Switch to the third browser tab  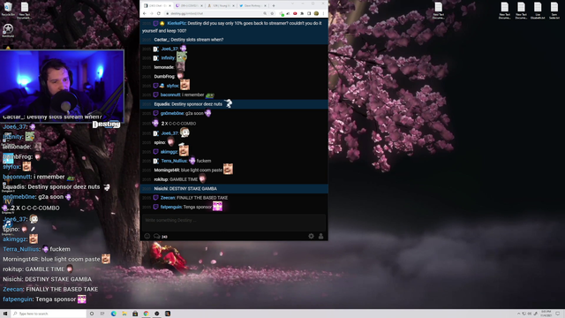[x=220, y=5]
